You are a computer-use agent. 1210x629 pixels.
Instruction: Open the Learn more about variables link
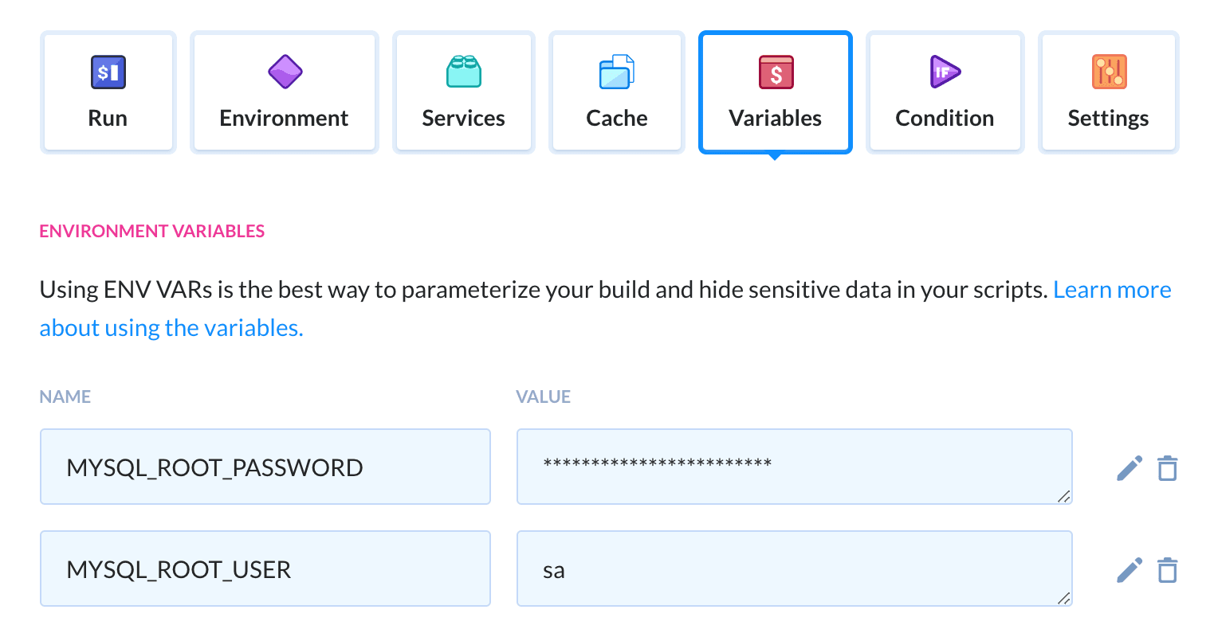pos(1111,290)
